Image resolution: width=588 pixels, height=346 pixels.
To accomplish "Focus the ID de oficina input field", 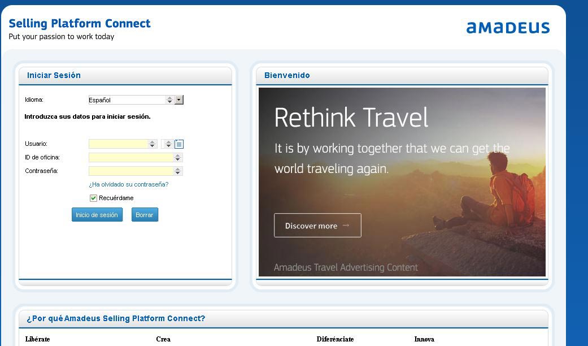I will tap(130, 158).
